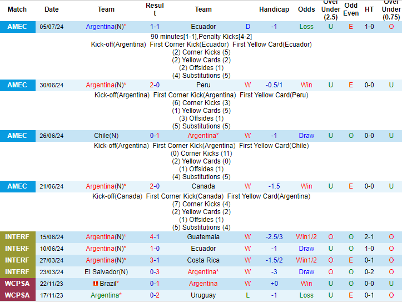This screenshot has height=302, width=402.
Task: Open the Chile(N) team link
Action: point(106,136)
